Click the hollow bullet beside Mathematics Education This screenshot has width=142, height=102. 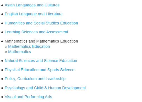[x=6, y=47]
